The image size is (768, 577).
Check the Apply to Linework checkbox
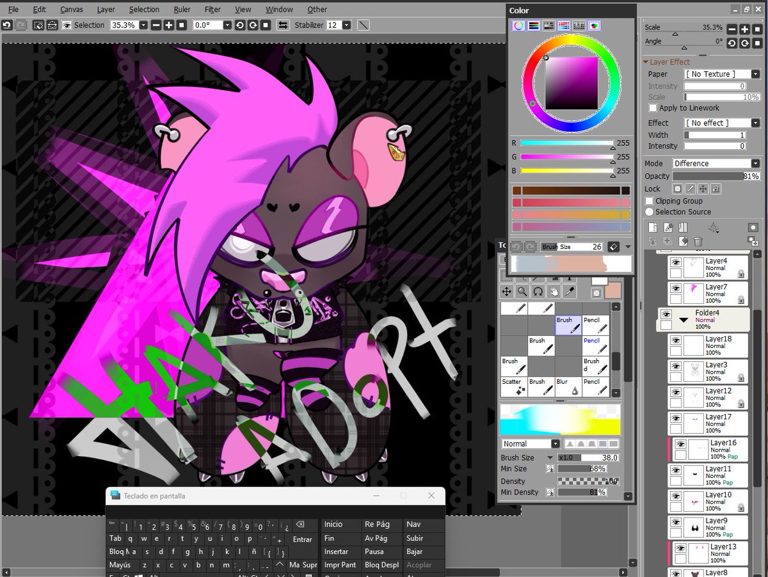(653, 108)
